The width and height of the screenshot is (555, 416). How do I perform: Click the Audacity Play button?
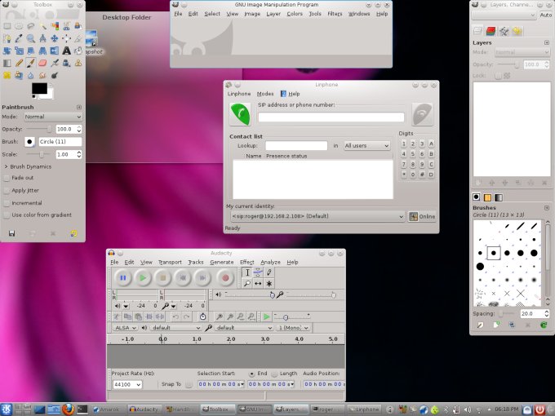(143, 278)
